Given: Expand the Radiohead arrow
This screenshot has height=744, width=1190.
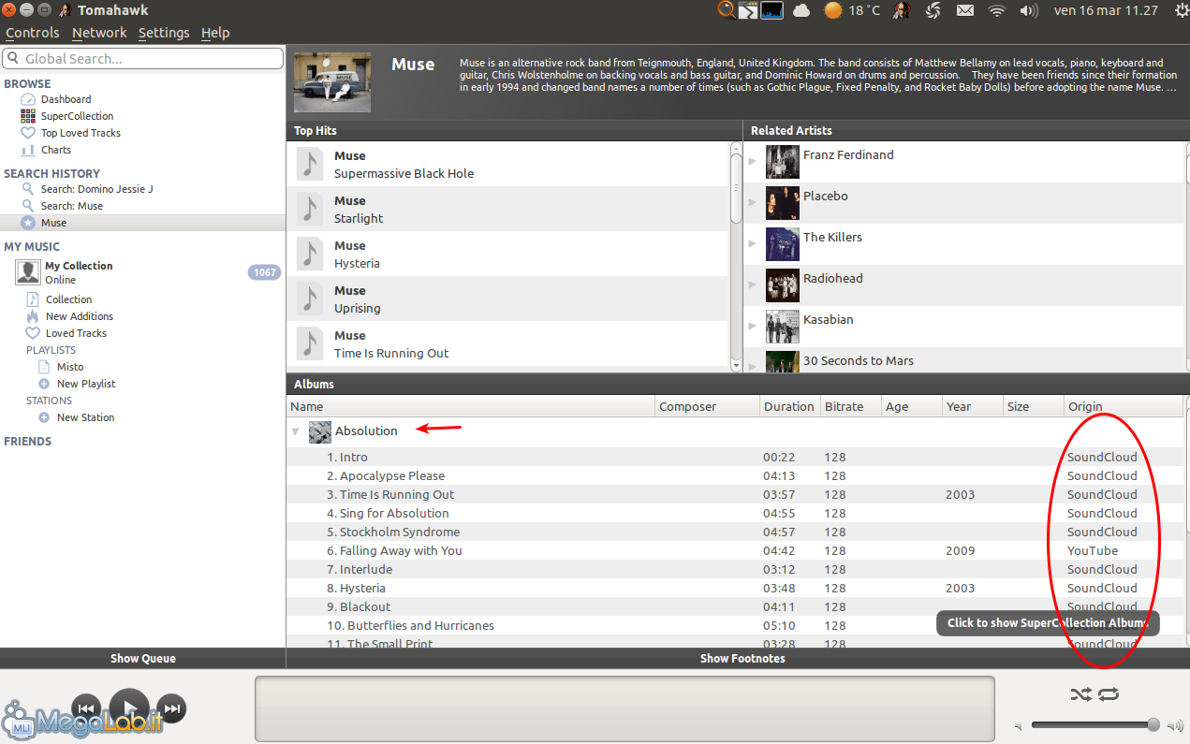Looking at the screenshot, I should pos(752,284).
